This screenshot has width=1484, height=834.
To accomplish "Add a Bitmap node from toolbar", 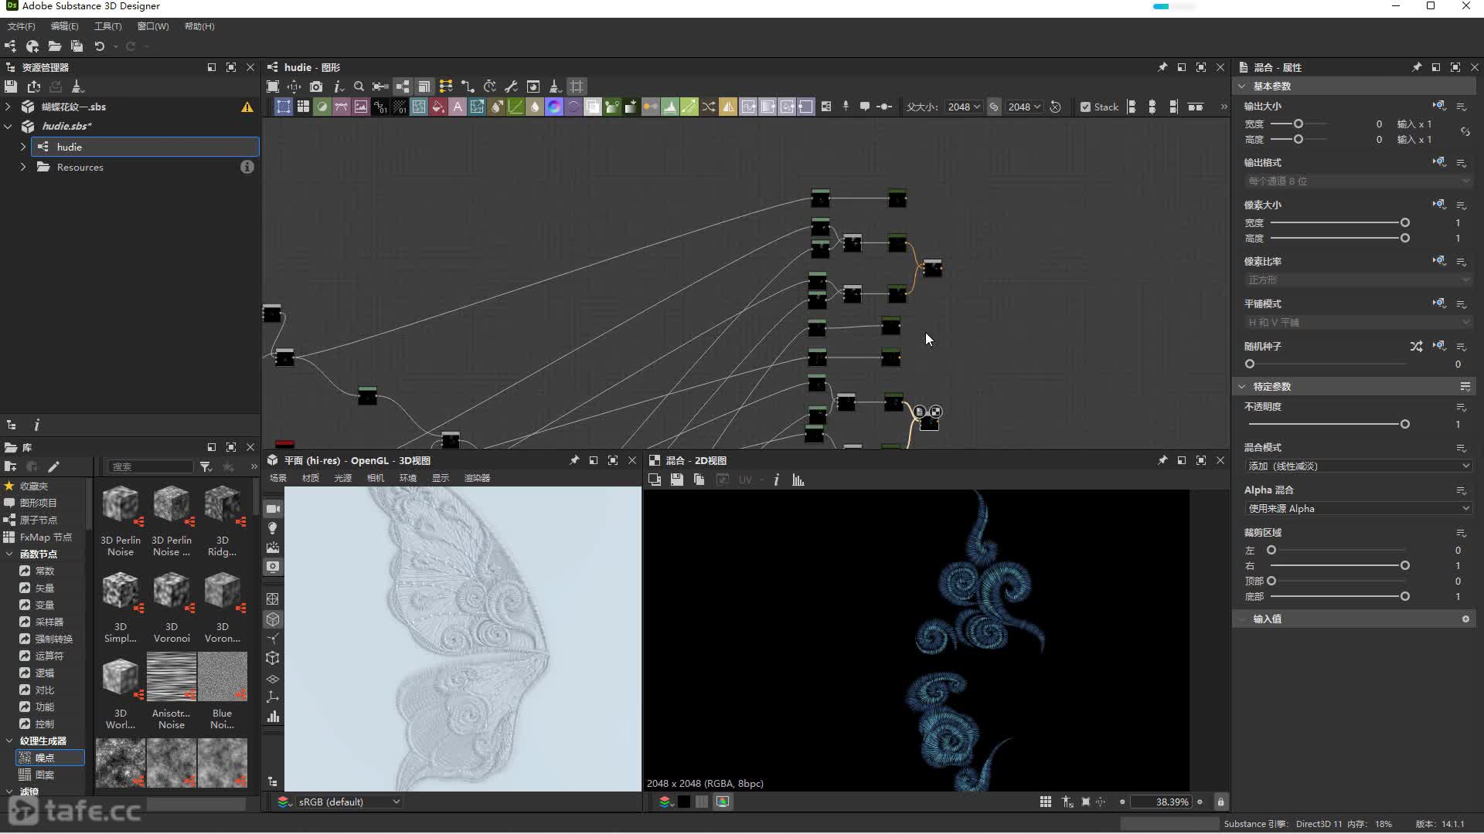I will (x=361, y=107).
